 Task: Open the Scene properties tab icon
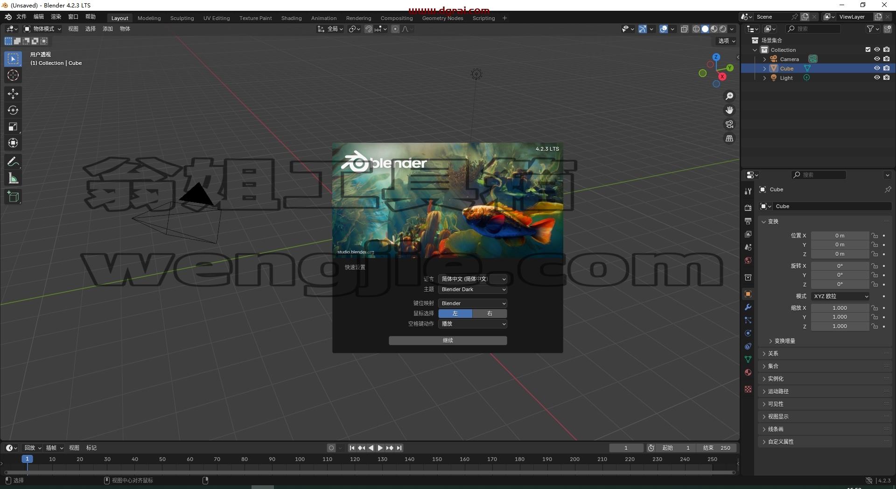(x=748, y=247)
